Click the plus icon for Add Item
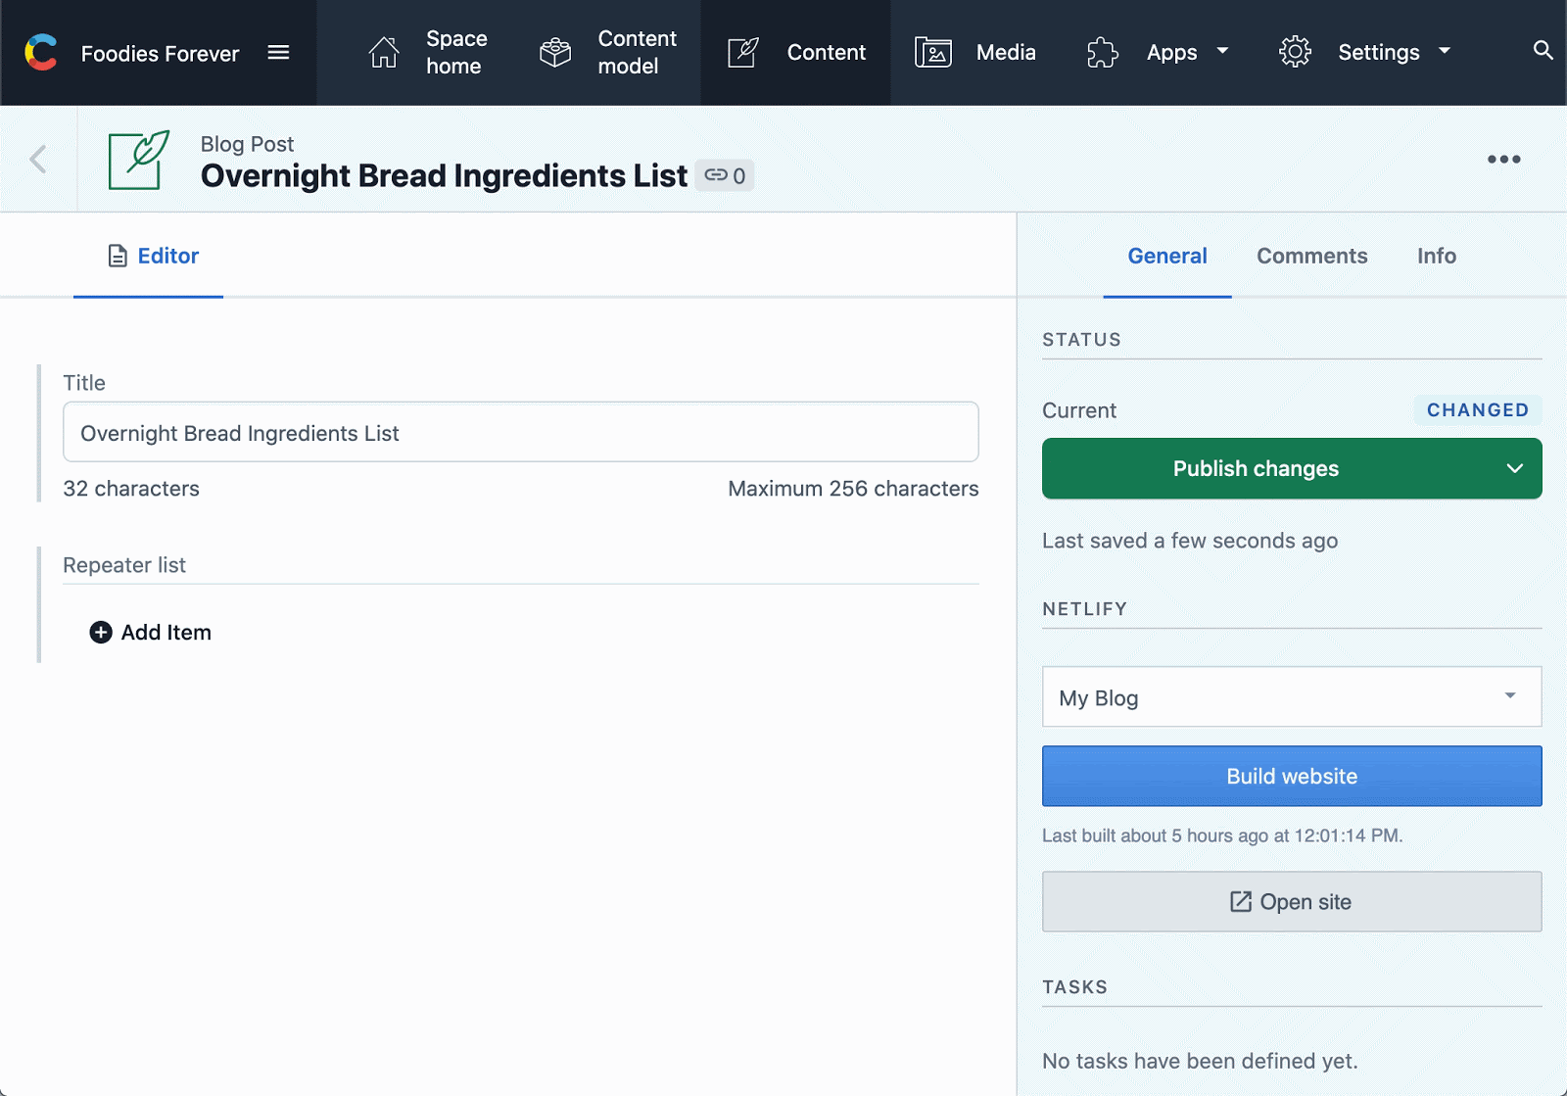Image resolution: width=1567 pixels, height=1096 pixels. pyautogui.click(x=101, y=633)
